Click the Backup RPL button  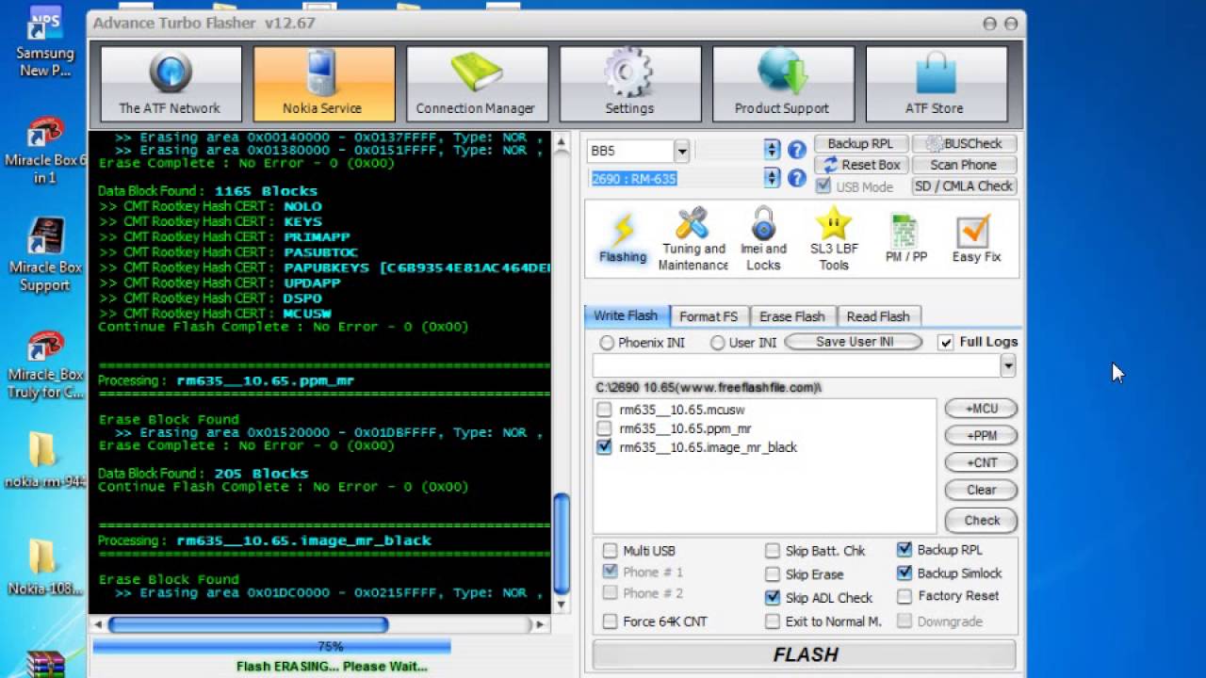[860, 144]
